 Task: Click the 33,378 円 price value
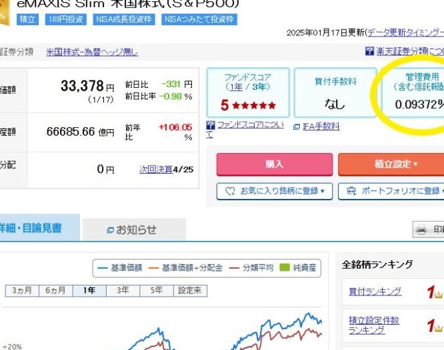coord(87,86)
